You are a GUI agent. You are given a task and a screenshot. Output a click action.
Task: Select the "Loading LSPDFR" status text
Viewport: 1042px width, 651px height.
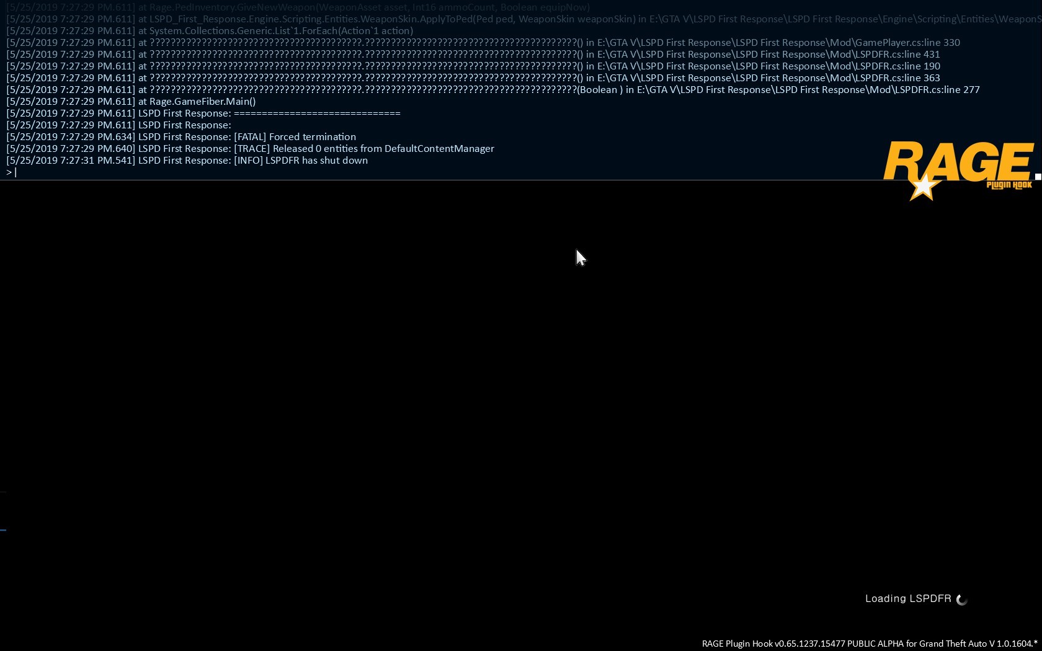pos(908,598)
